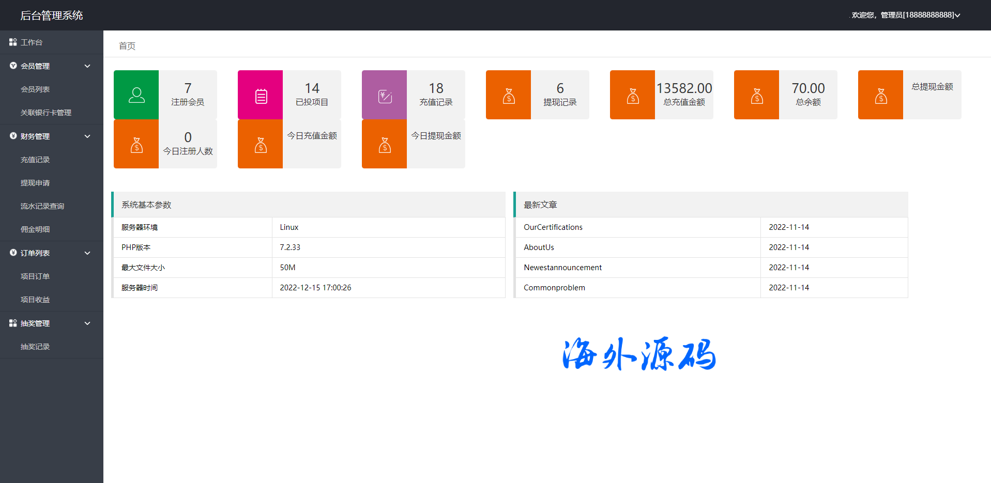Click the money bag icon for 总提现金额

pyautogui.click(x=881, y=96)
